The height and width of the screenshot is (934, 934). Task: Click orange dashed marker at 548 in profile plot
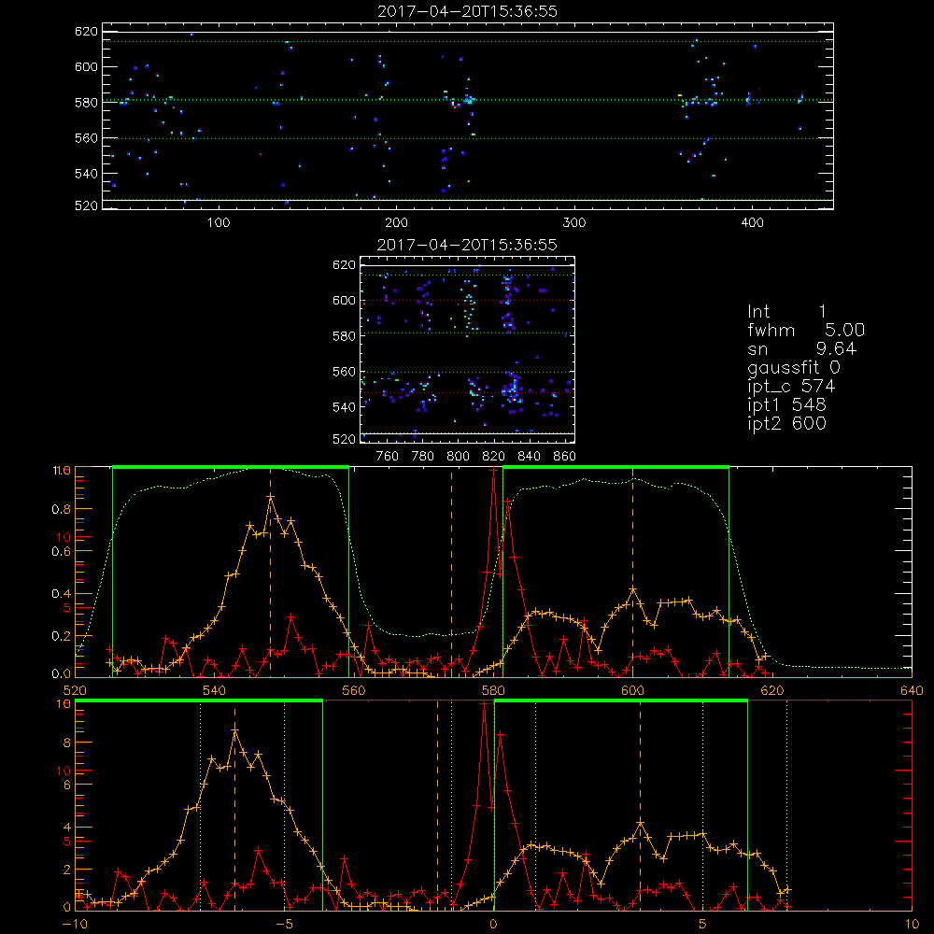pos(271,572)
